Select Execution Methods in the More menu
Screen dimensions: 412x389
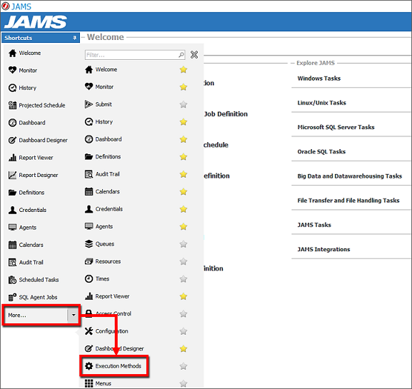[x=113, y=366]
